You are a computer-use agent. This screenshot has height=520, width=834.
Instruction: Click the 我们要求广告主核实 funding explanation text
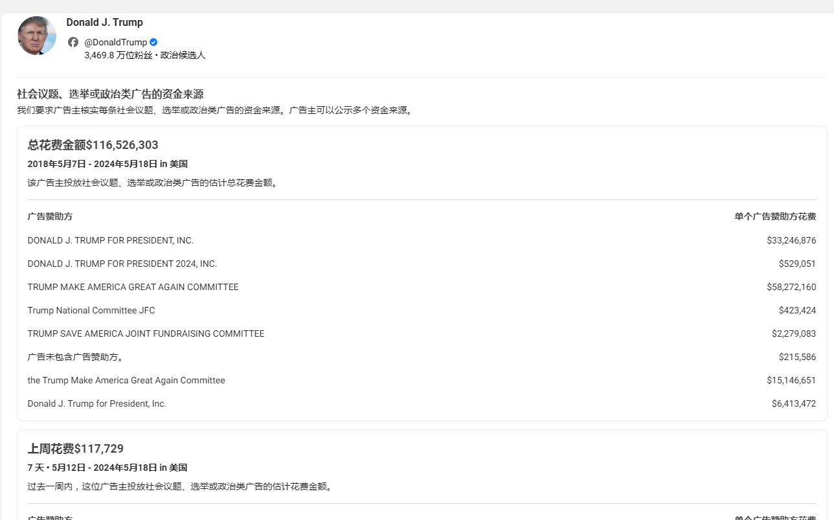[216, 111]
